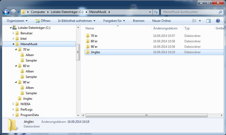Image resolution: width=226 pixels, height=135 pixels.
Task: Collapse the 90'er tree node
Action: (x=16, y=82)
